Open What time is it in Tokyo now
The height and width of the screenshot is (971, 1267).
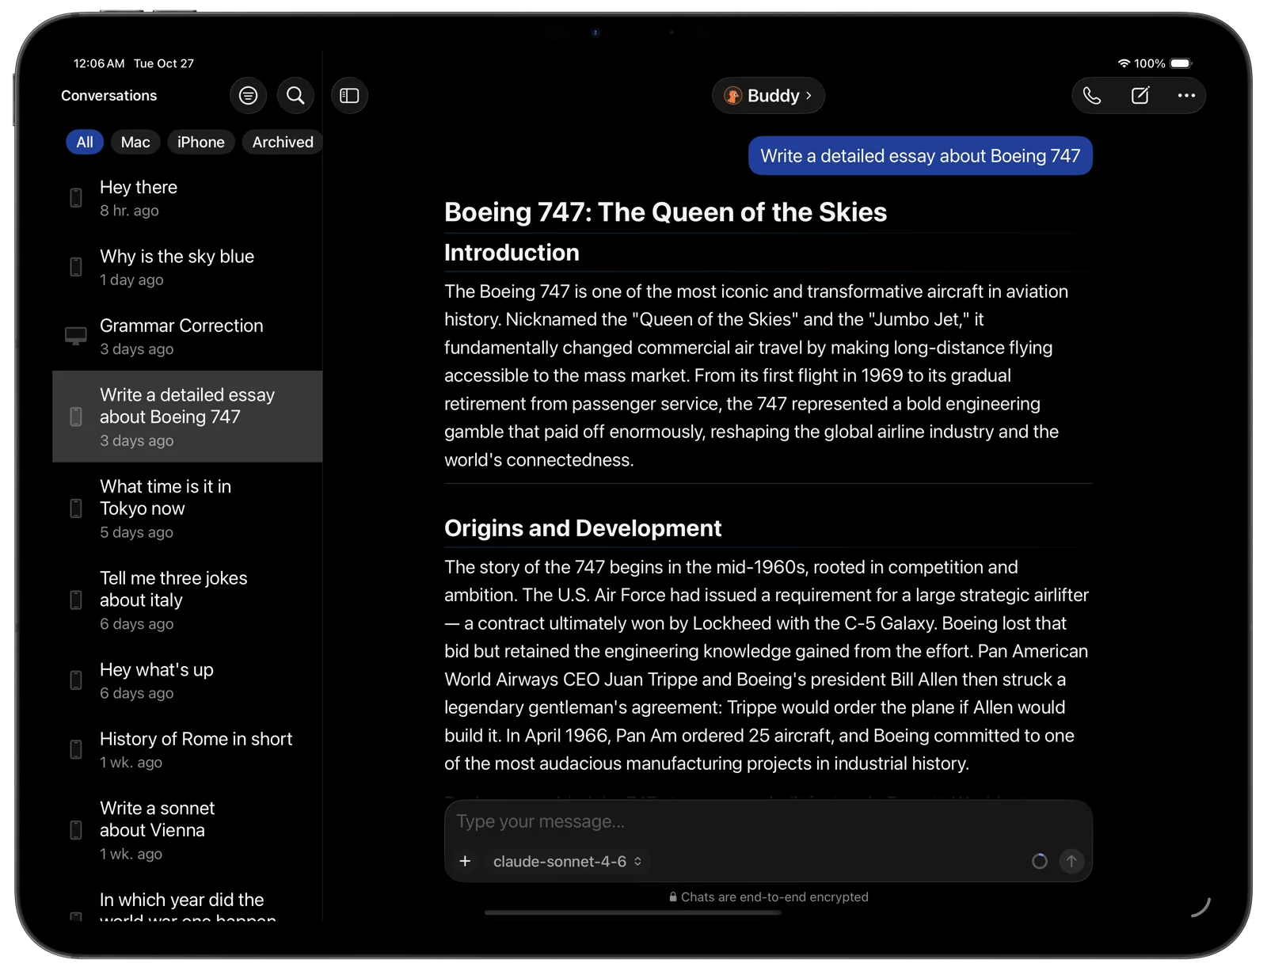188,508
